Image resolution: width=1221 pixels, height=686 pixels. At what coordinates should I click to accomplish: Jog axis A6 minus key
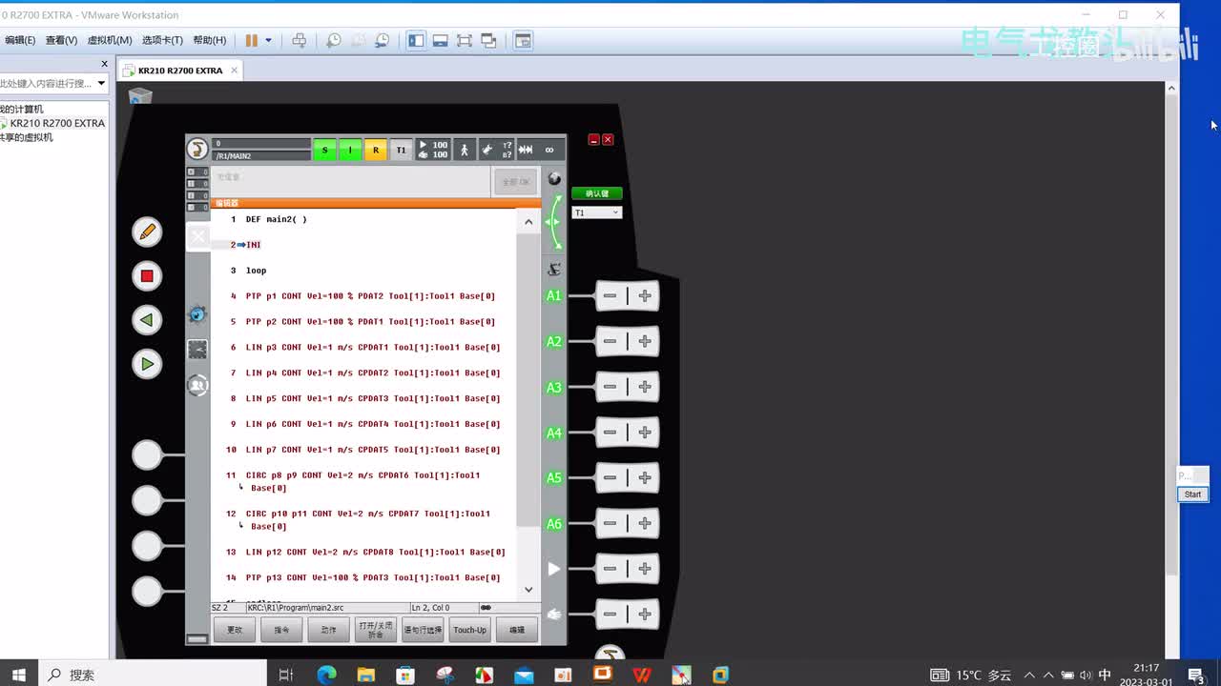[x=610, y=523]
